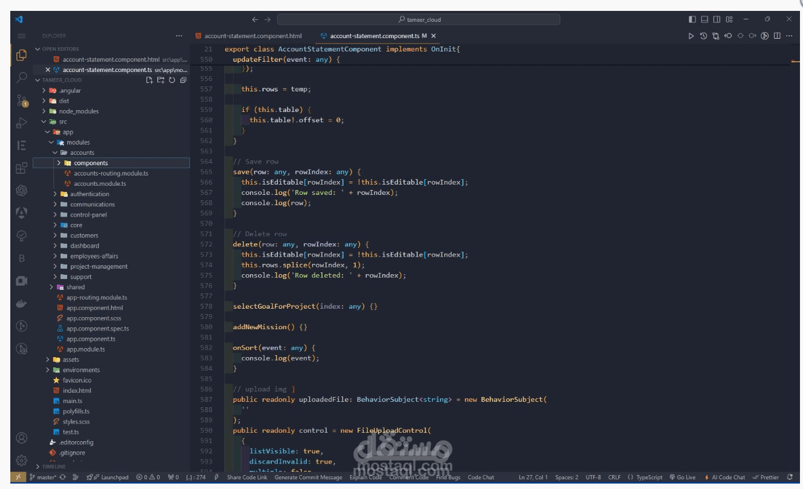Go to the next change arrow icon
Viewport: 803px width, 489px height.
[752, 36]
